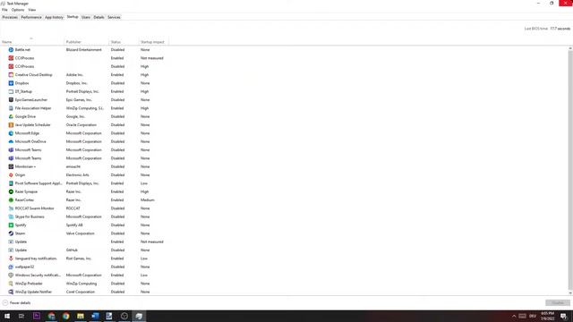The width and height of the screenshot is (573, 322).
Task: Show hidden system tray icons
Action: click(514, 316)
